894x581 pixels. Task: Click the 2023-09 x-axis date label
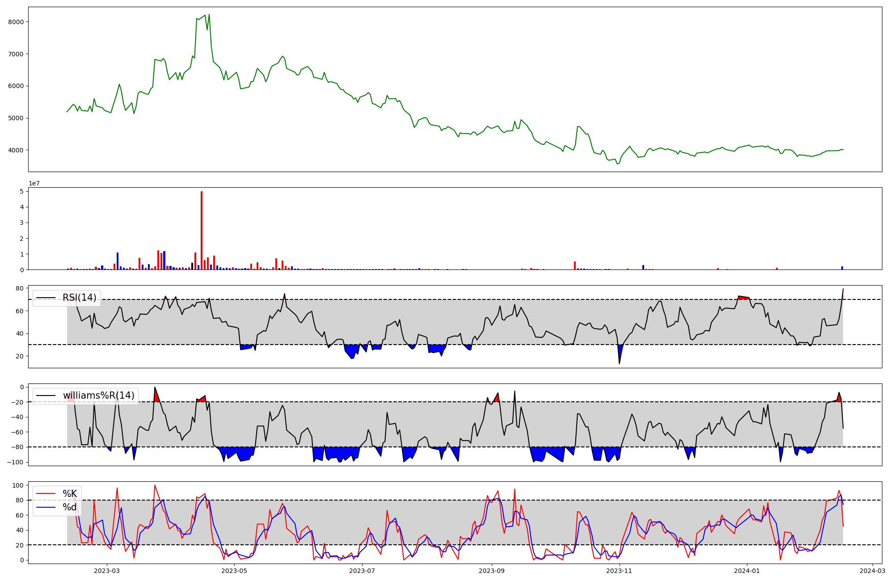492,571
